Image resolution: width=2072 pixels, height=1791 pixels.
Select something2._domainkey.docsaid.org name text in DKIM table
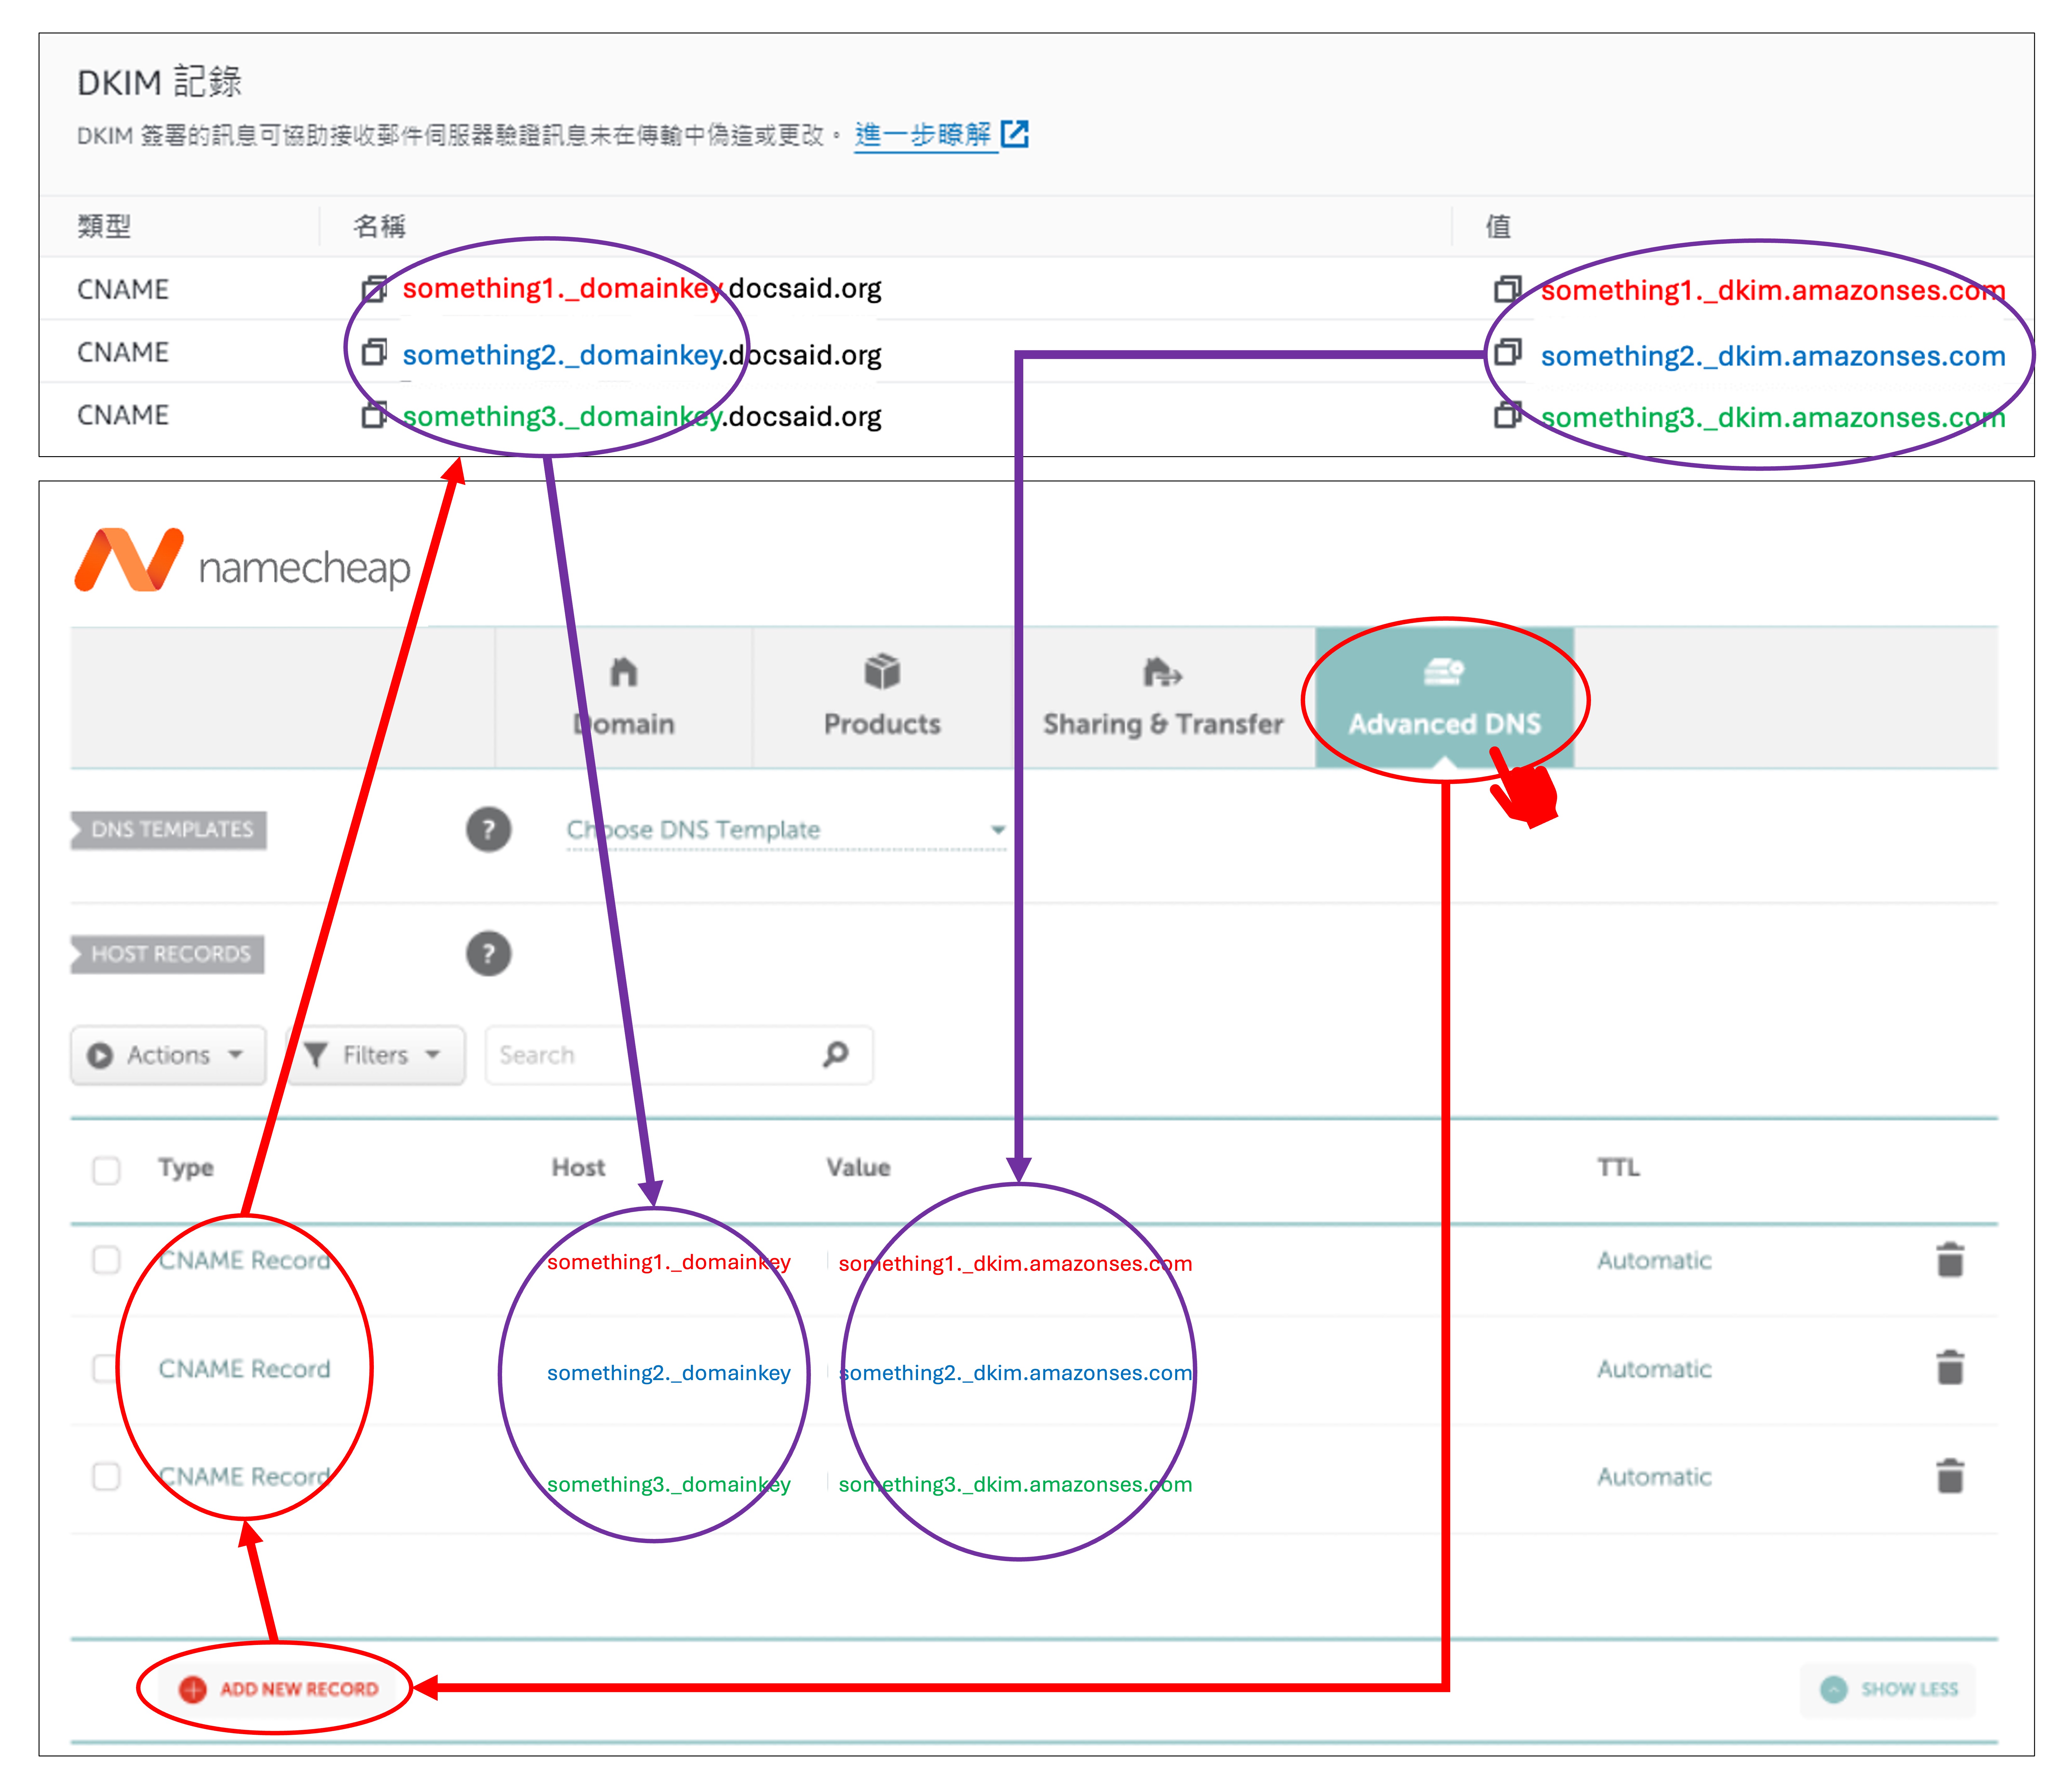click(x=642, y=355)
